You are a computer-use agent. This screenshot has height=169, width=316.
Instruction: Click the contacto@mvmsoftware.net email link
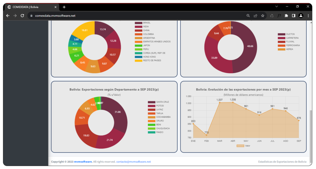click(x=133, y=162)
